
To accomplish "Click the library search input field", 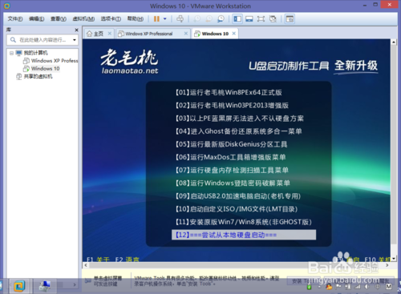I will [43, 40].
